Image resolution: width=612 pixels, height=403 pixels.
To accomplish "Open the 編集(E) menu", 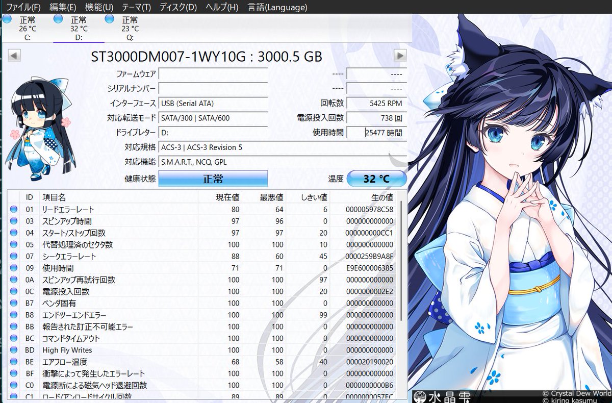I will (63, 7).
